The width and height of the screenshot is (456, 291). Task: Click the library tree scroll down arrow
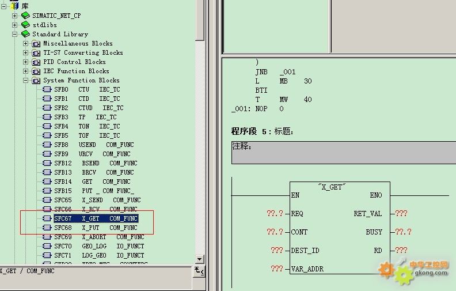[x=199, y=259]
